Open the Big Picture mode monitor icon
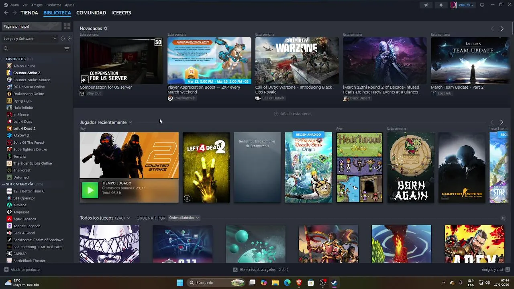The height and width of the screenshot is (289, 514). tap(482, 5)
